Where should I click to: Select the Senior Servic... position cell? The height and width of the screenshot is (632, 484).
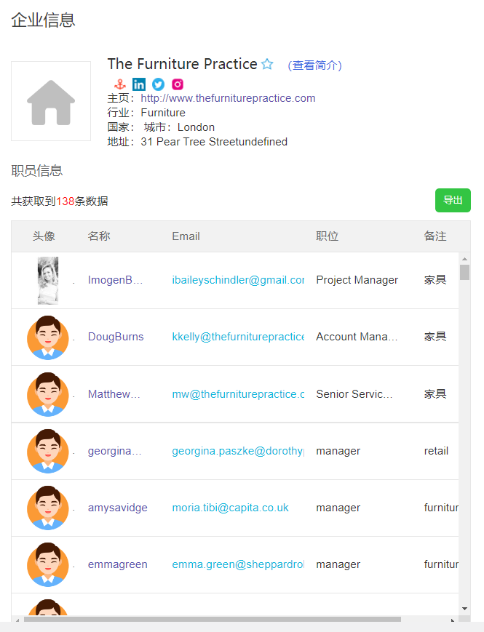coord(354,393)
